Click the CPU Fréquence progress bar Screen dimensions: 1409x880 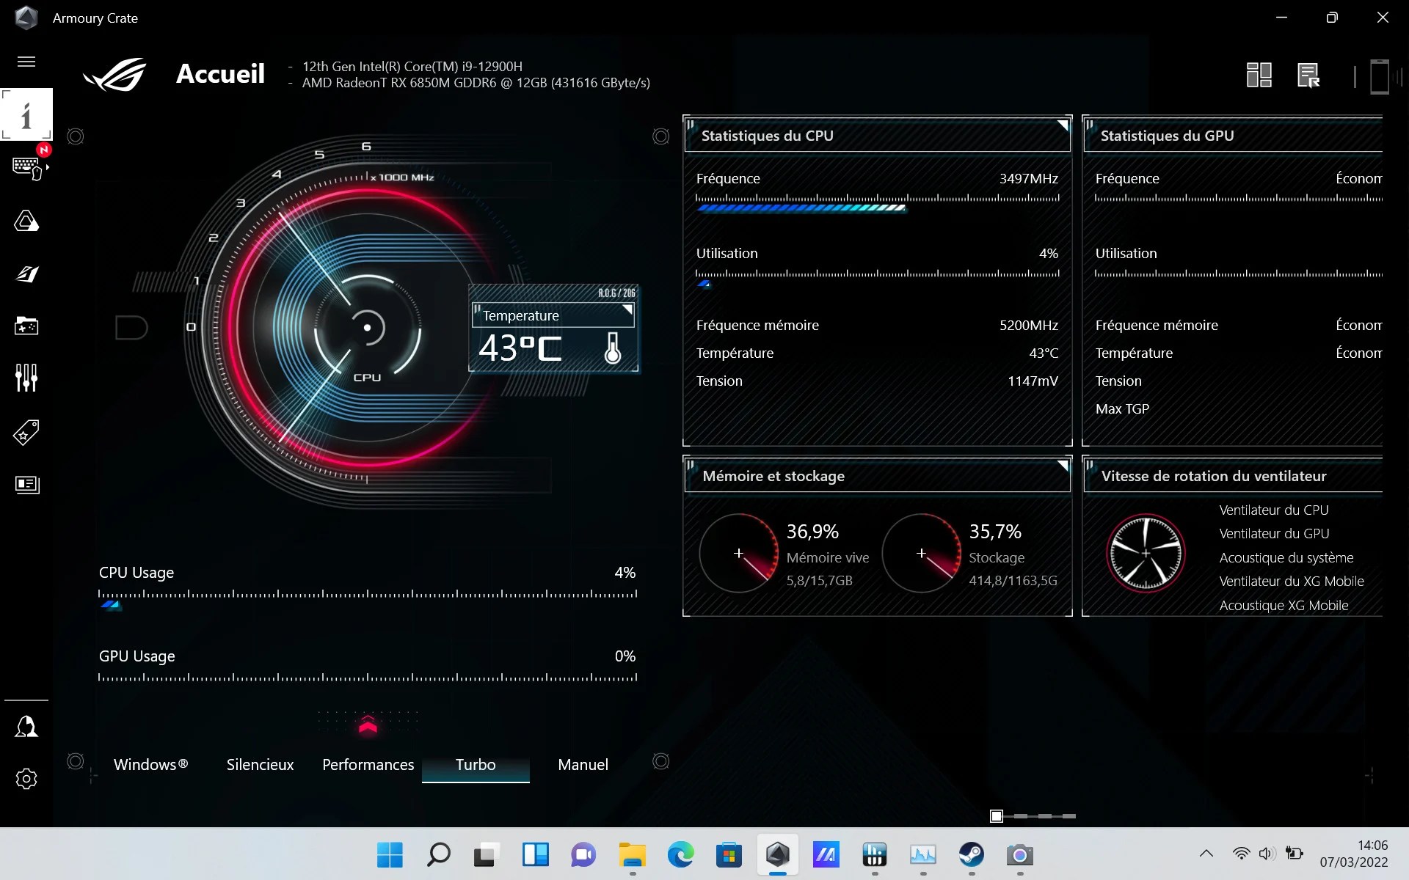878,203
